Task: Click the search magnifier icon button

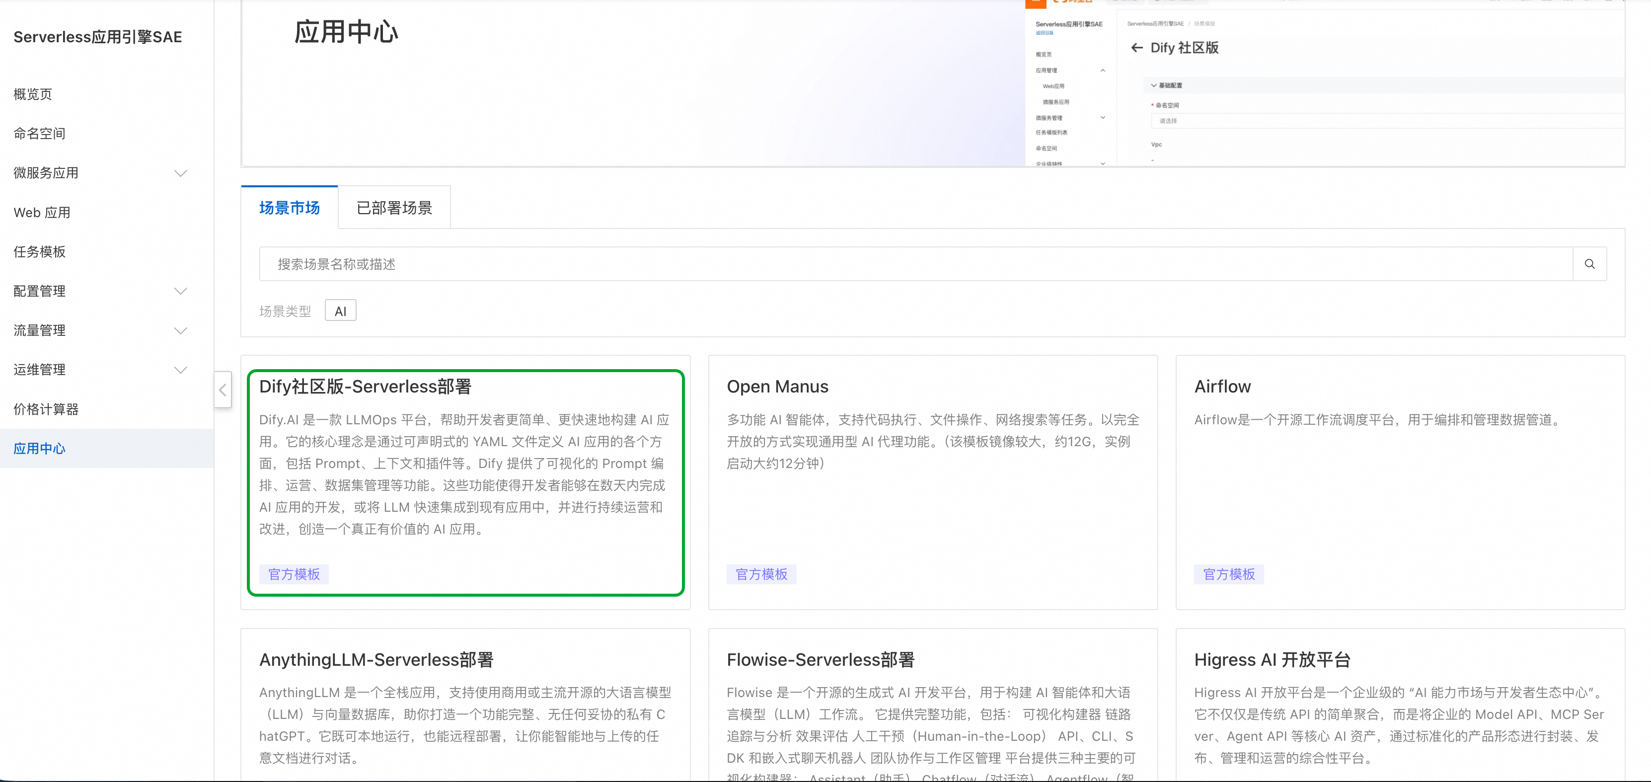Action: [1589, 264]
